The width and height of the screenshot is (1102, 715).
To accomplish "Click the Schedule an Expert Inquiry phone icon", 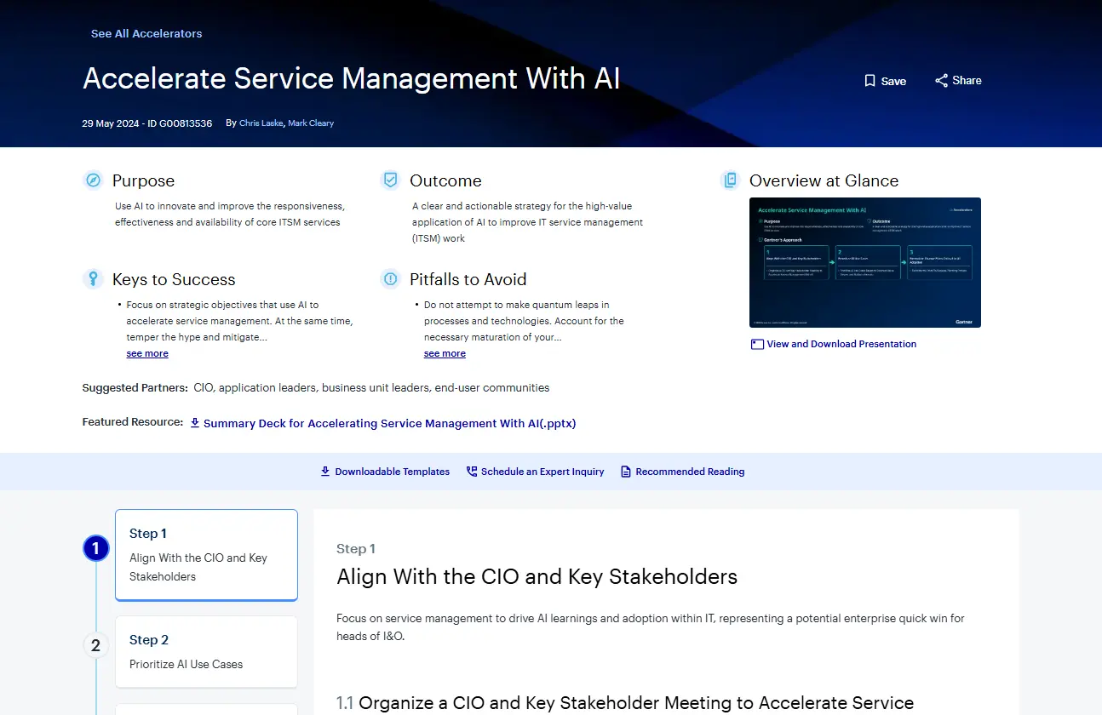I will click(470, 471).
